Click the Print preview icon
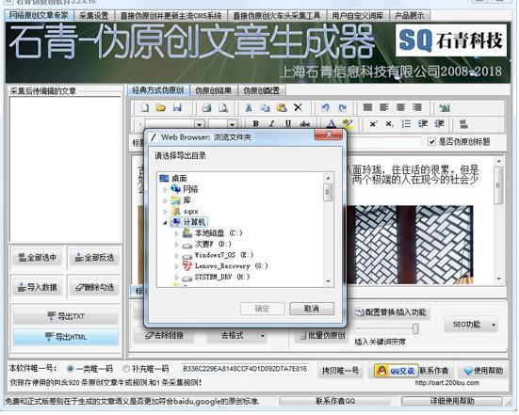The width and height of the screenshot is (519, 415). [x=223, y=108]
